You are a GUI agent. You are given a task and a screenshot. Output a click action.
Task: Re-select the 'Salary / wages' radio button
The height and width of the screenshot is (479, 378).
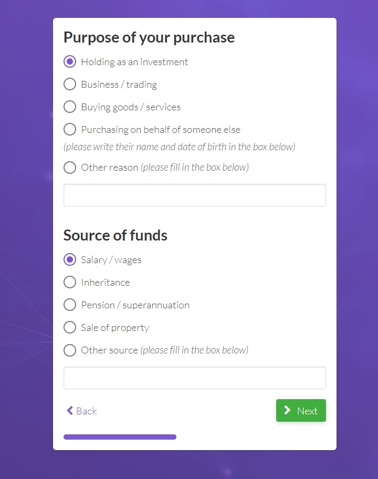70,259
